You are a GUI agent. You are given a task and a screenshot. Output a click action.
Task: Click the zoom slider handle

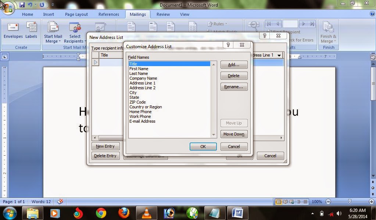(x=350, y=202)
